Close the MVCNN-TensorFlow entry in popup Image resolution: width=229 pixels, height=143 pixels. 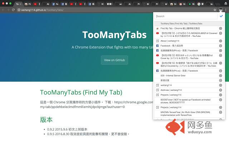220,112
